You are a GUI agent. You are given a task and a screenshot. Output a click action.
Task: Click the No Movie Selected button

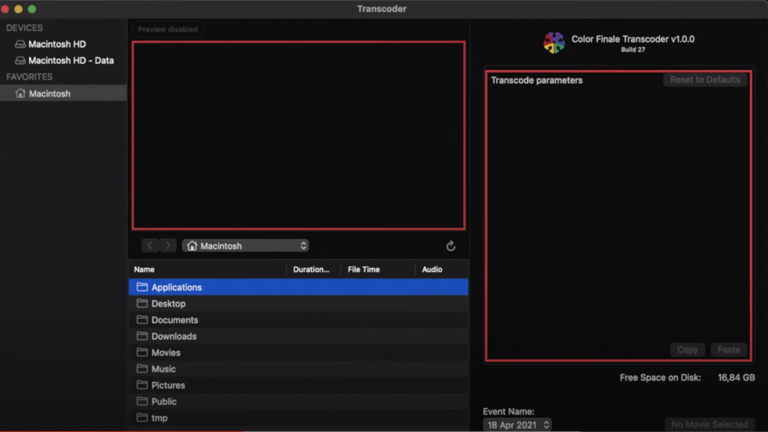click(709, 424)
